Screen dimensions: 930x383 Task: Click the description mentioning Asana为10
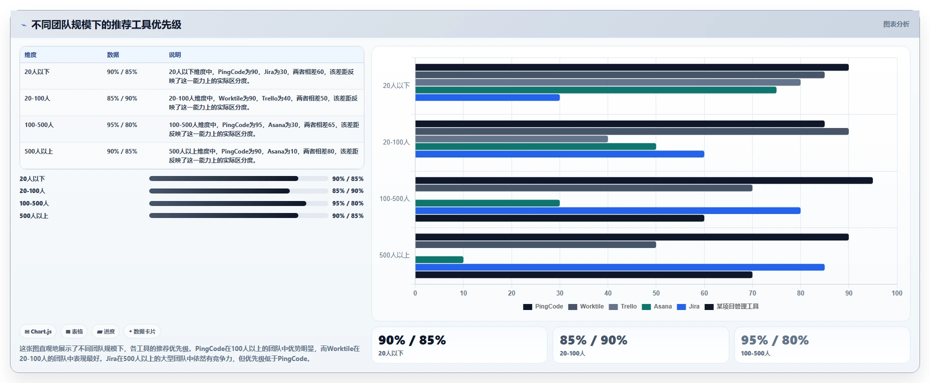(264, 156)
